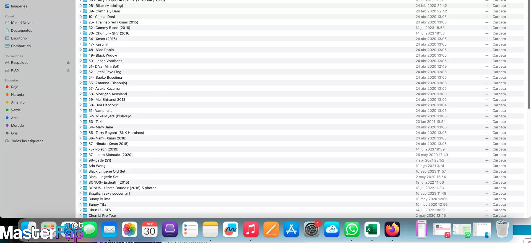Image resolution: width=531 pixels, height=243 pixels.
Task: Select the 64- Mary Jane folder name
Action: click(x=101, y=127)
